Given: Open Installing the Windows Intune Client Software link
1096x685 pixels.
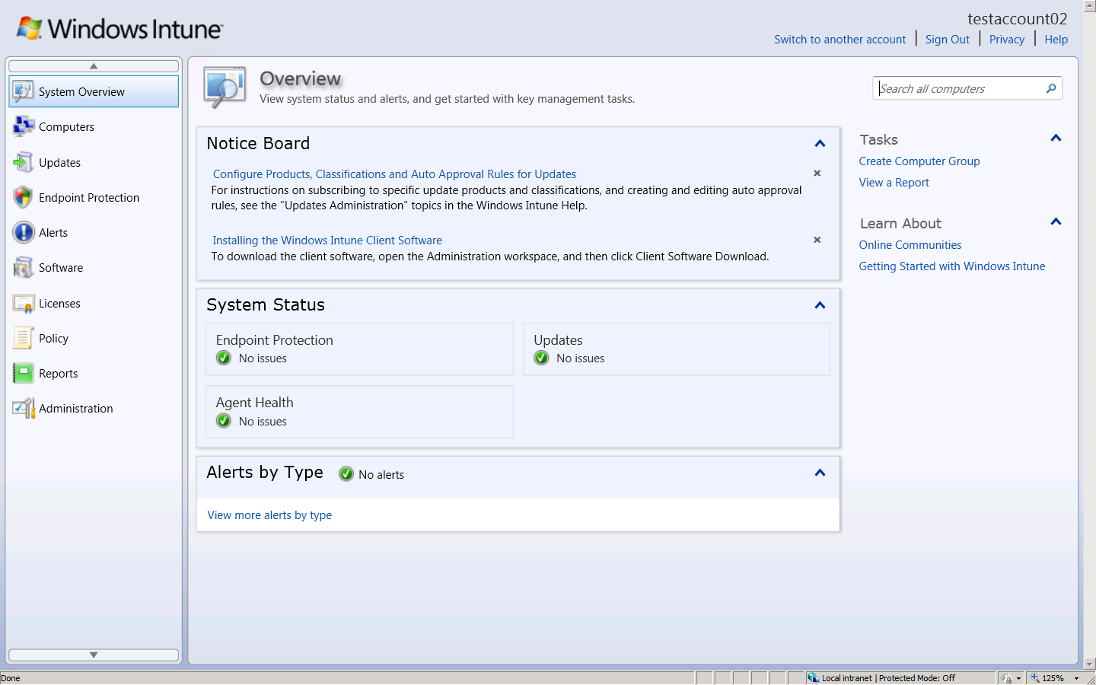Looking at the screenshot, I should 327,241.
